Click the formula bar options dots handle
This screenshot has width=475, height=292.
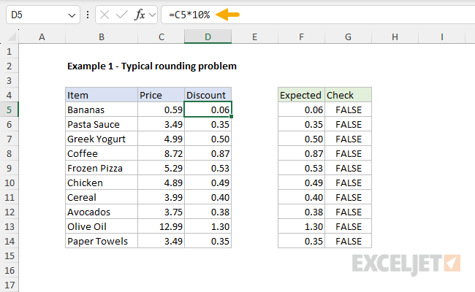(88, 15)
